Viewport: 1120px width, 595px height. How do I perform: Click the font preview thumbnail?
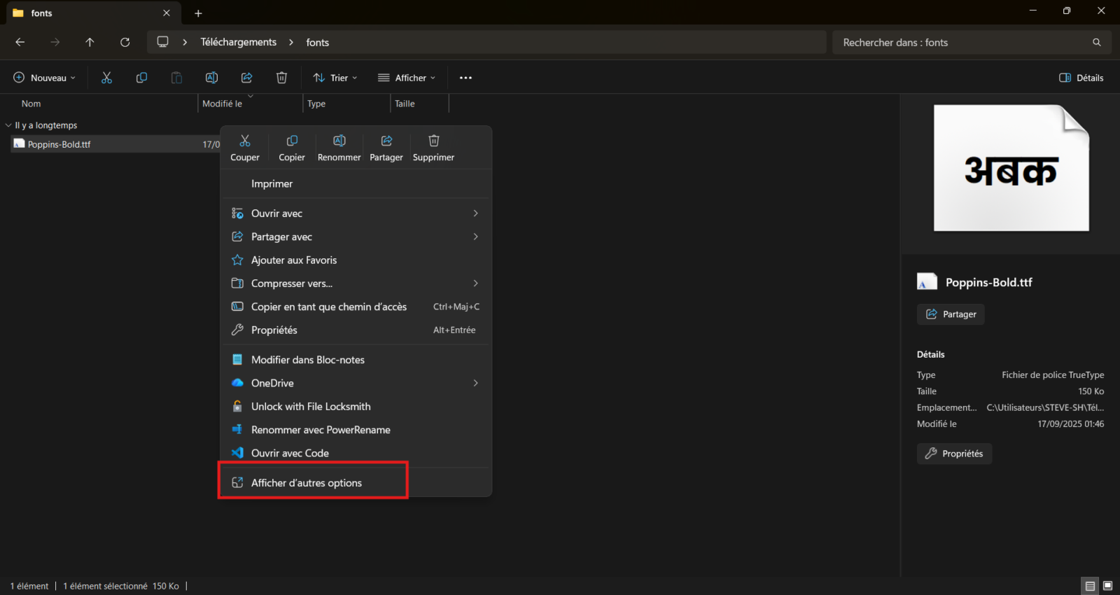pos(1011,168)
